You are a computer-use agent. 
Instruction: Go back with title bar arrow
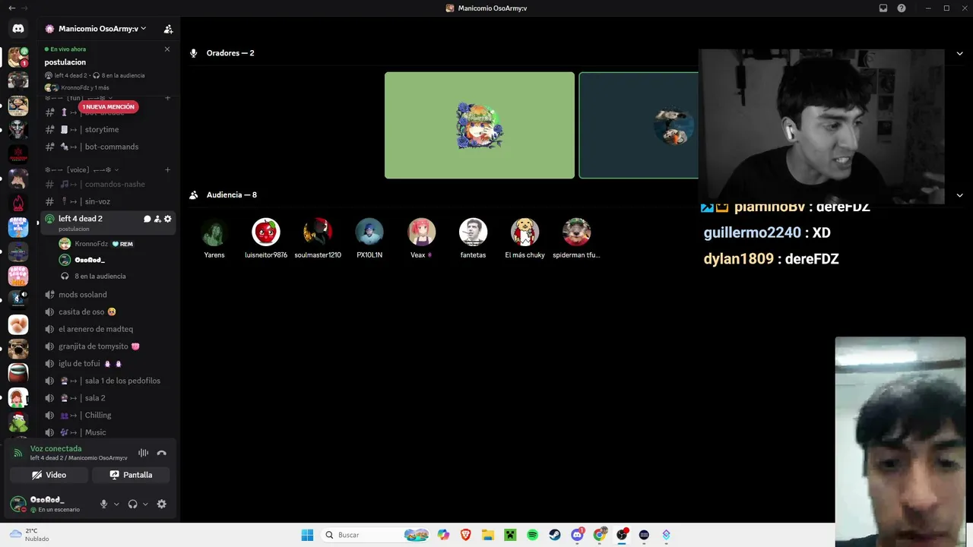click(x=11, y=8)
